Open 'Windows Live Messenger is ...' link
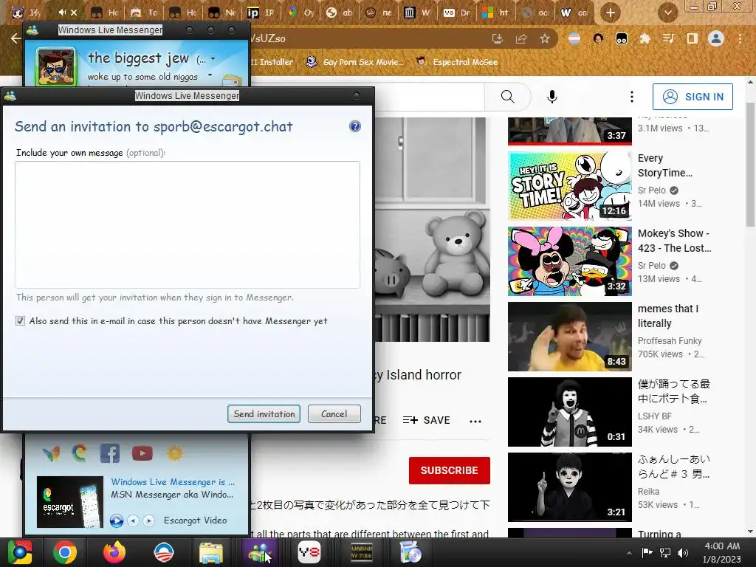 (173, 481)
